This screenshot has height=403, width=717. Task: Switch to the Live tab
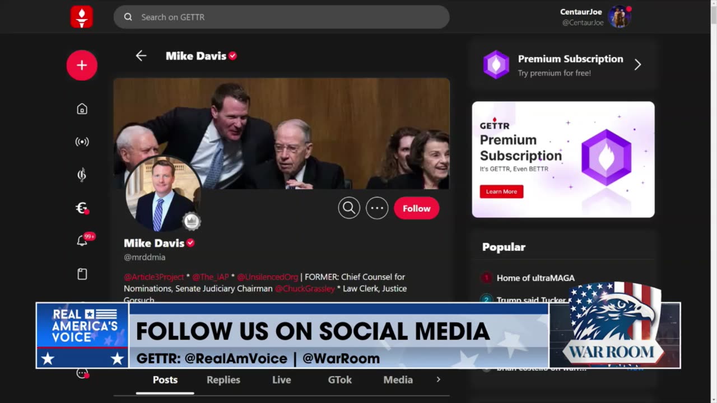coord(282,380)
